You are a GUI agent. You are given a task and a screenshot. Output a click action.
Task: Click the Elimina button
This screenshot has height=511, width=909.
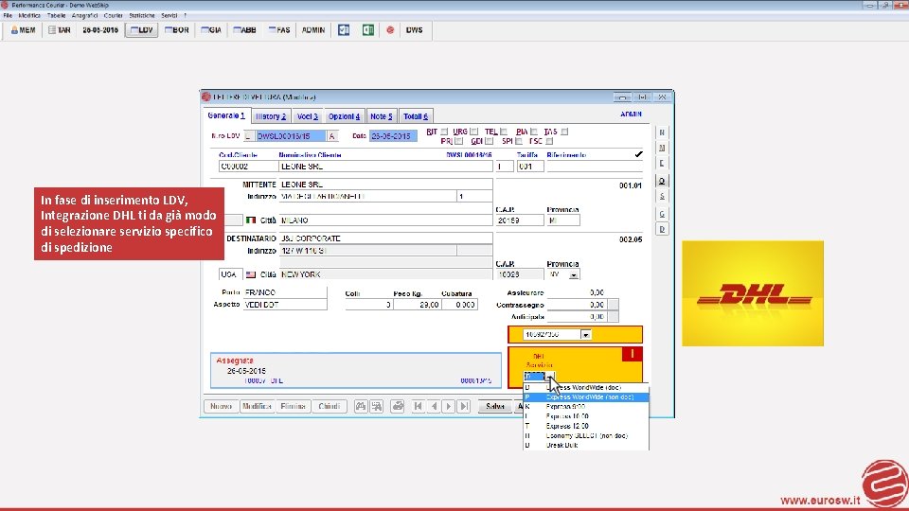[x=293, y=407]
